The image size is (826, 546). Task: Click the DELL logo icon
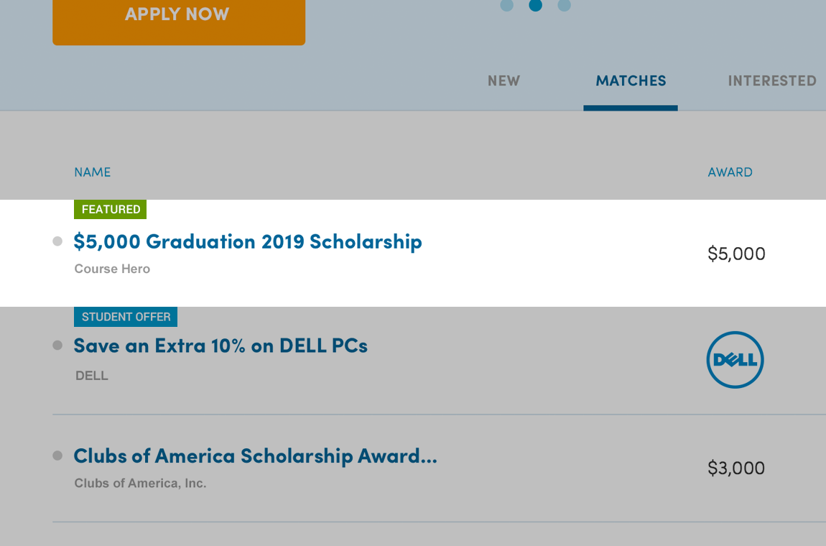[x=735, y=360]
